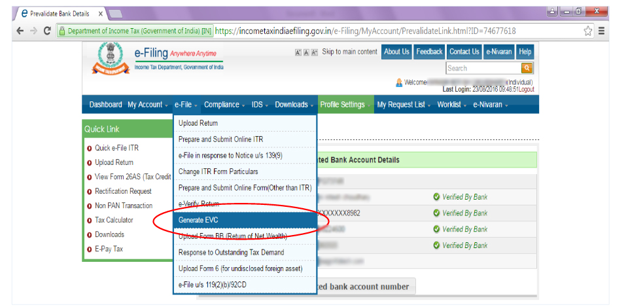Click the green padlock security icon
Viewport: 628px width, 307px height.
tap(63, 31)
